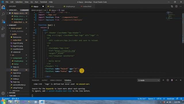Open the reactjs.org link in code
The image size is (184, 104).
pyautogui.click(x=65, y=51)
